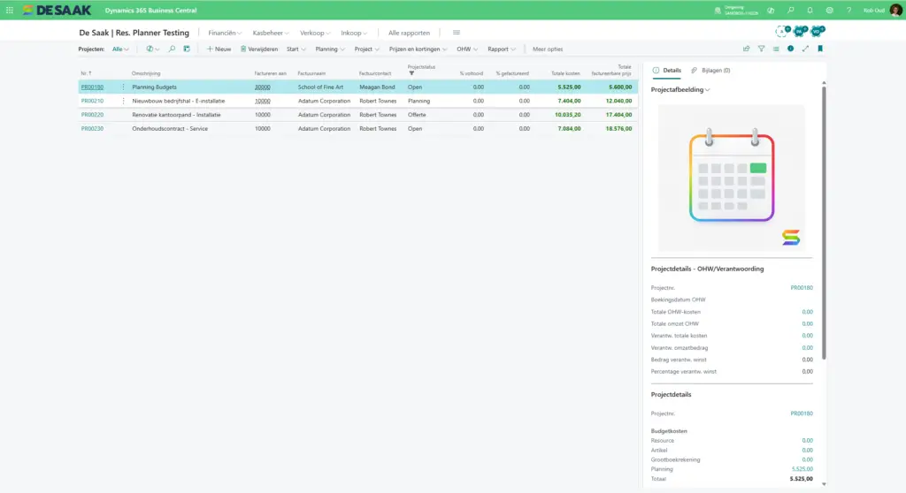Screen dimensions: 906x493
Task: Click Projectnr. PR00180 in OHW/Verantwoording details
Action: (802, 287)
